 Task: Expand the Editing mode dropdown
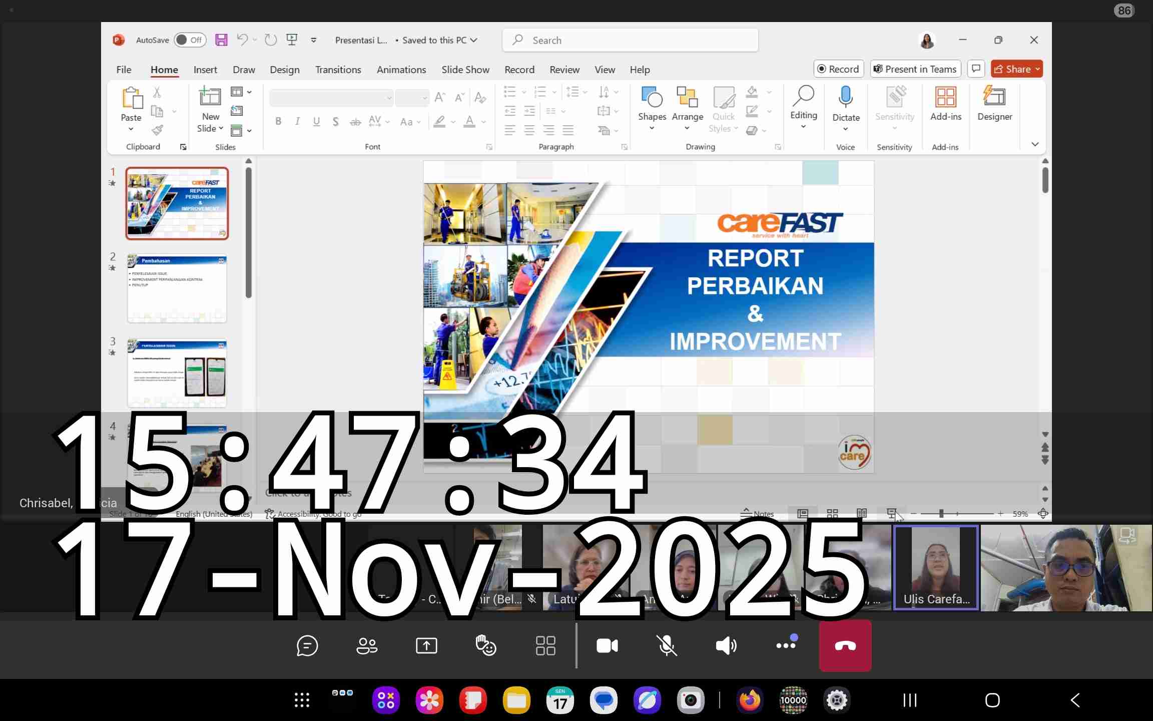pyautogui.click(x=803, y=126)
